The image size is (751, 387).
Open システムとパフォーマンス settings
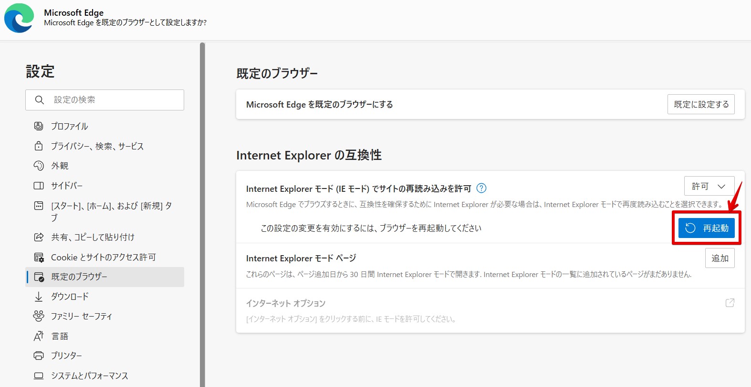[105, 376]
